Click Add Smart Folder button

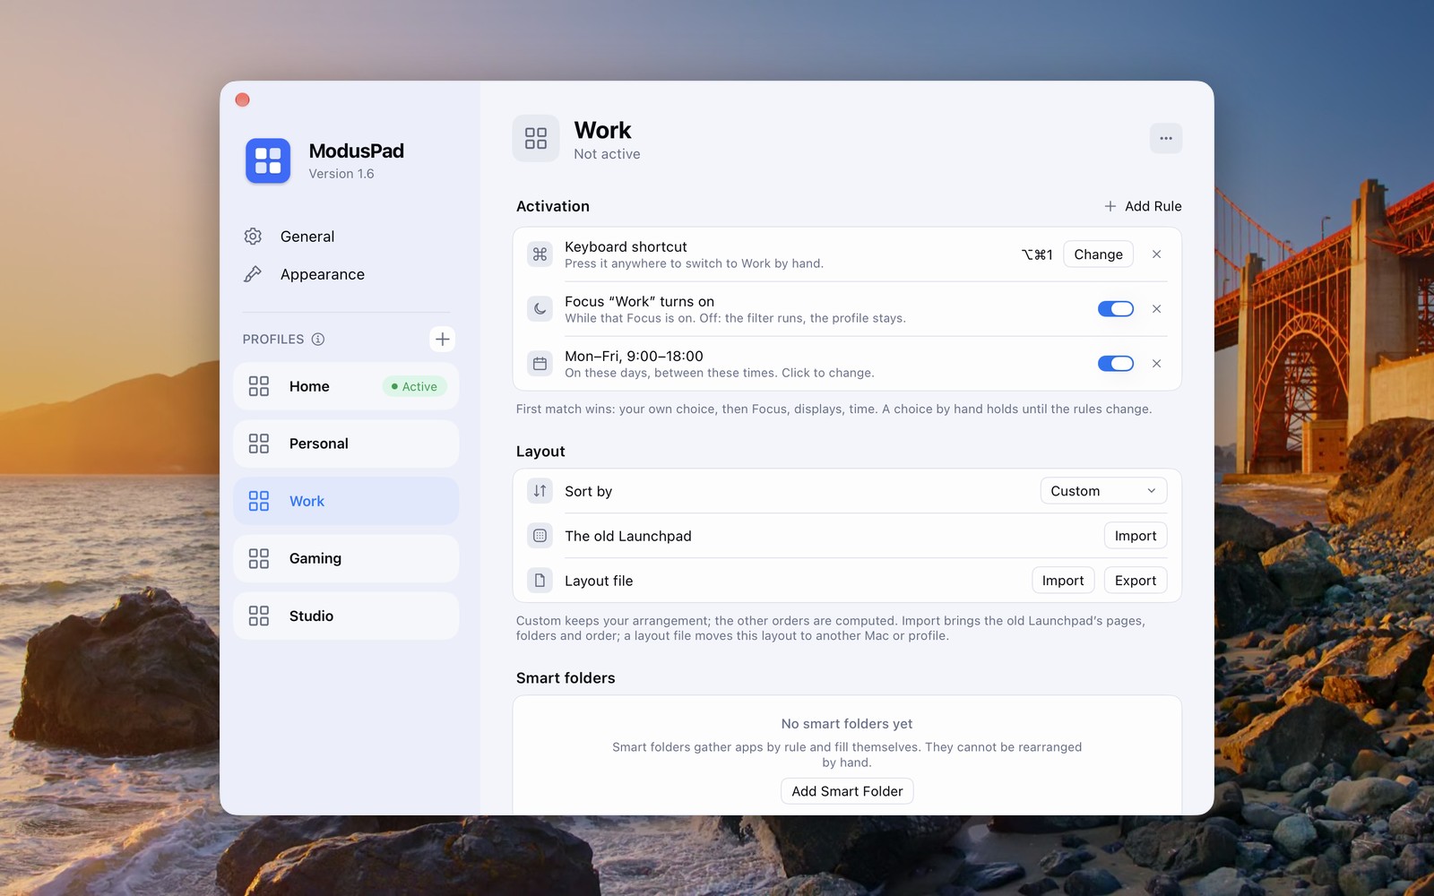click(847, 791)
